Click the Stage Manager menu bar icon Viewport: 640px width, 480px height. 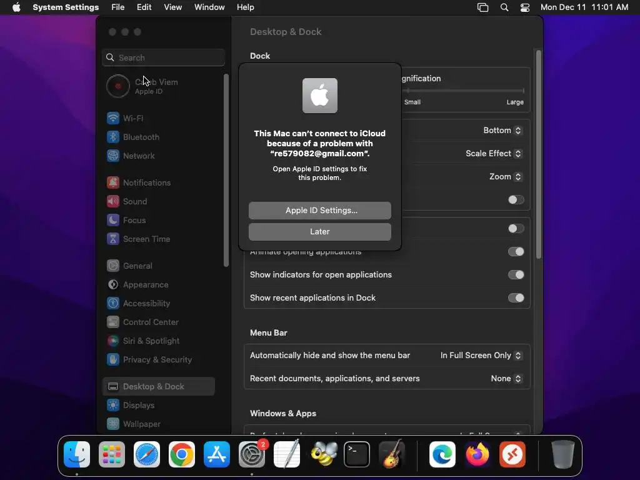click(x=483, y=7)
